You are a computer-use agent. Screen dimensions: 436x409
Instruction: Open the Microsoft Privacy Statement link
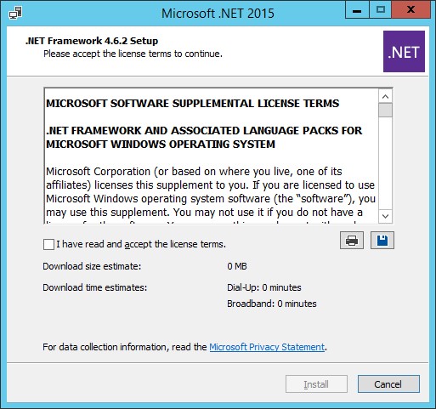pos(267,347)
